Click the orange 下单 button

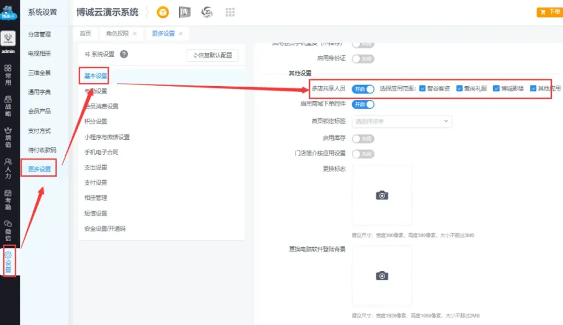pyautogui.click(x=549, y=12)
